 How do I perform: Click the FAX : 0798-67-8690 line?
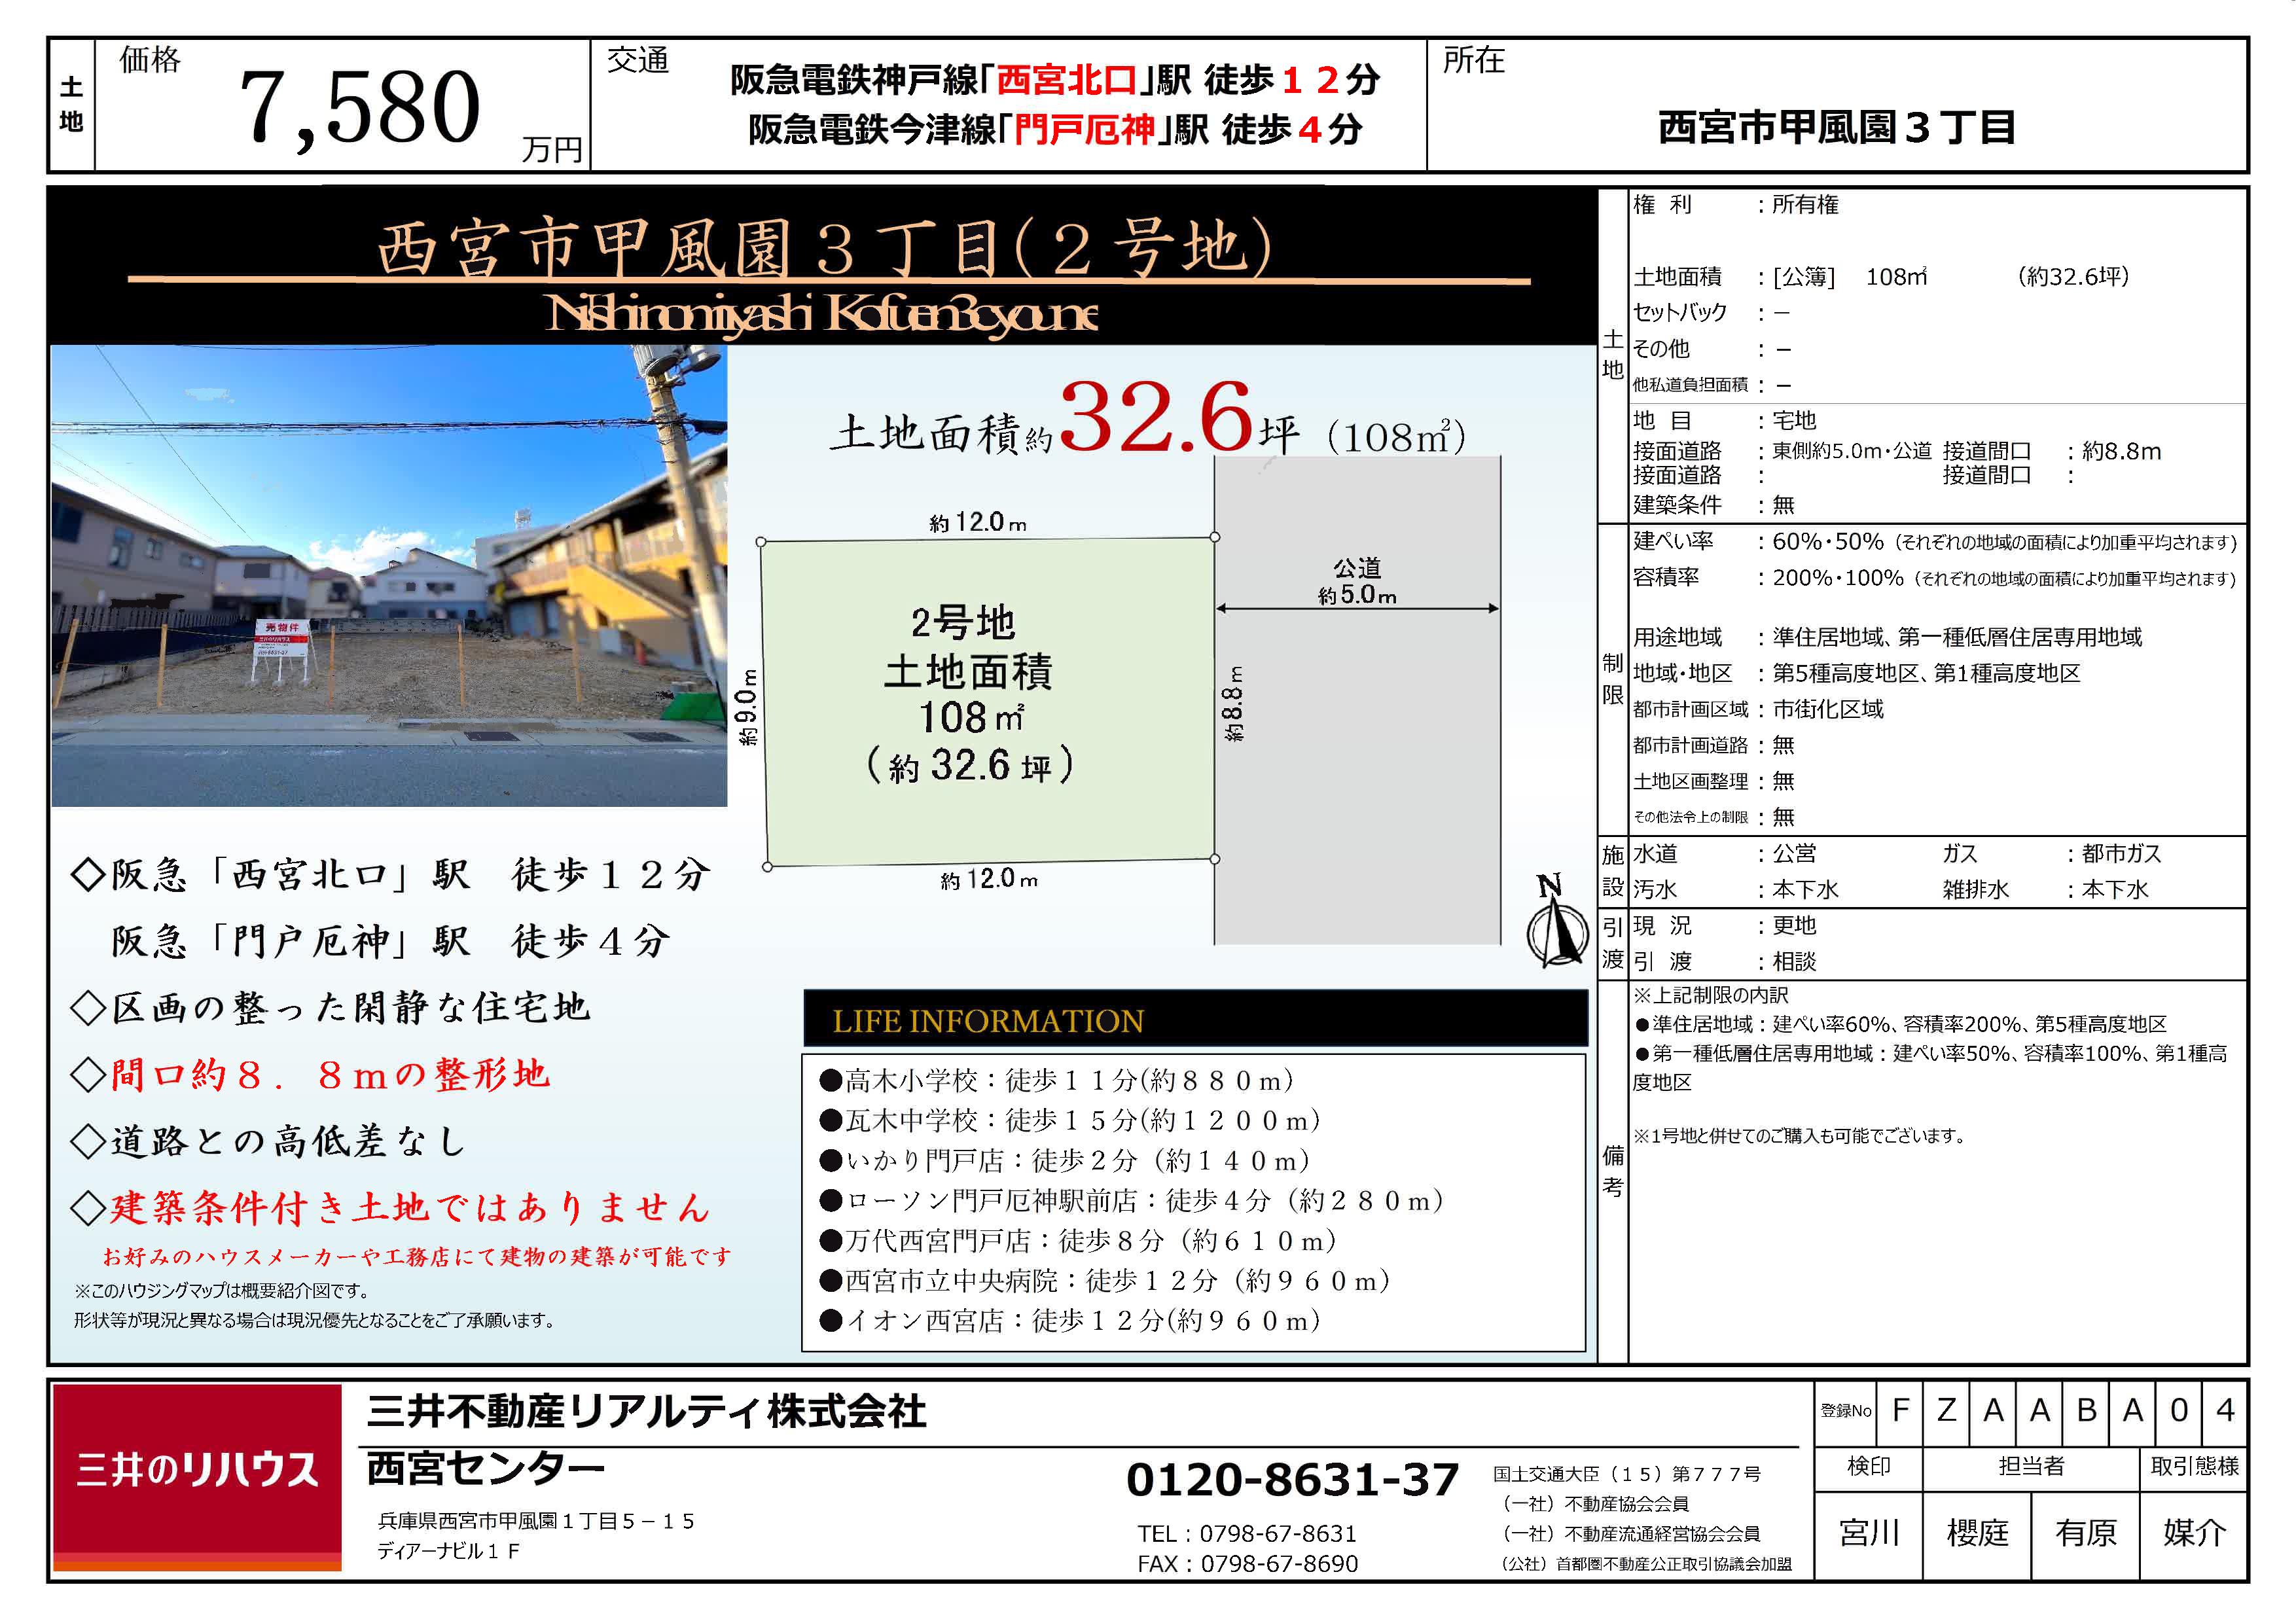point(1247,1563)
